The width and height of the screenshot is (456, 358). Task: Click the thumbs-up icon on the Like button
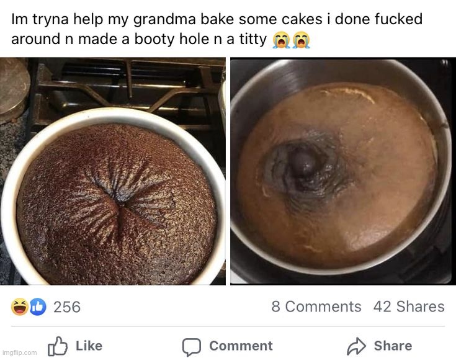(57, 345)
